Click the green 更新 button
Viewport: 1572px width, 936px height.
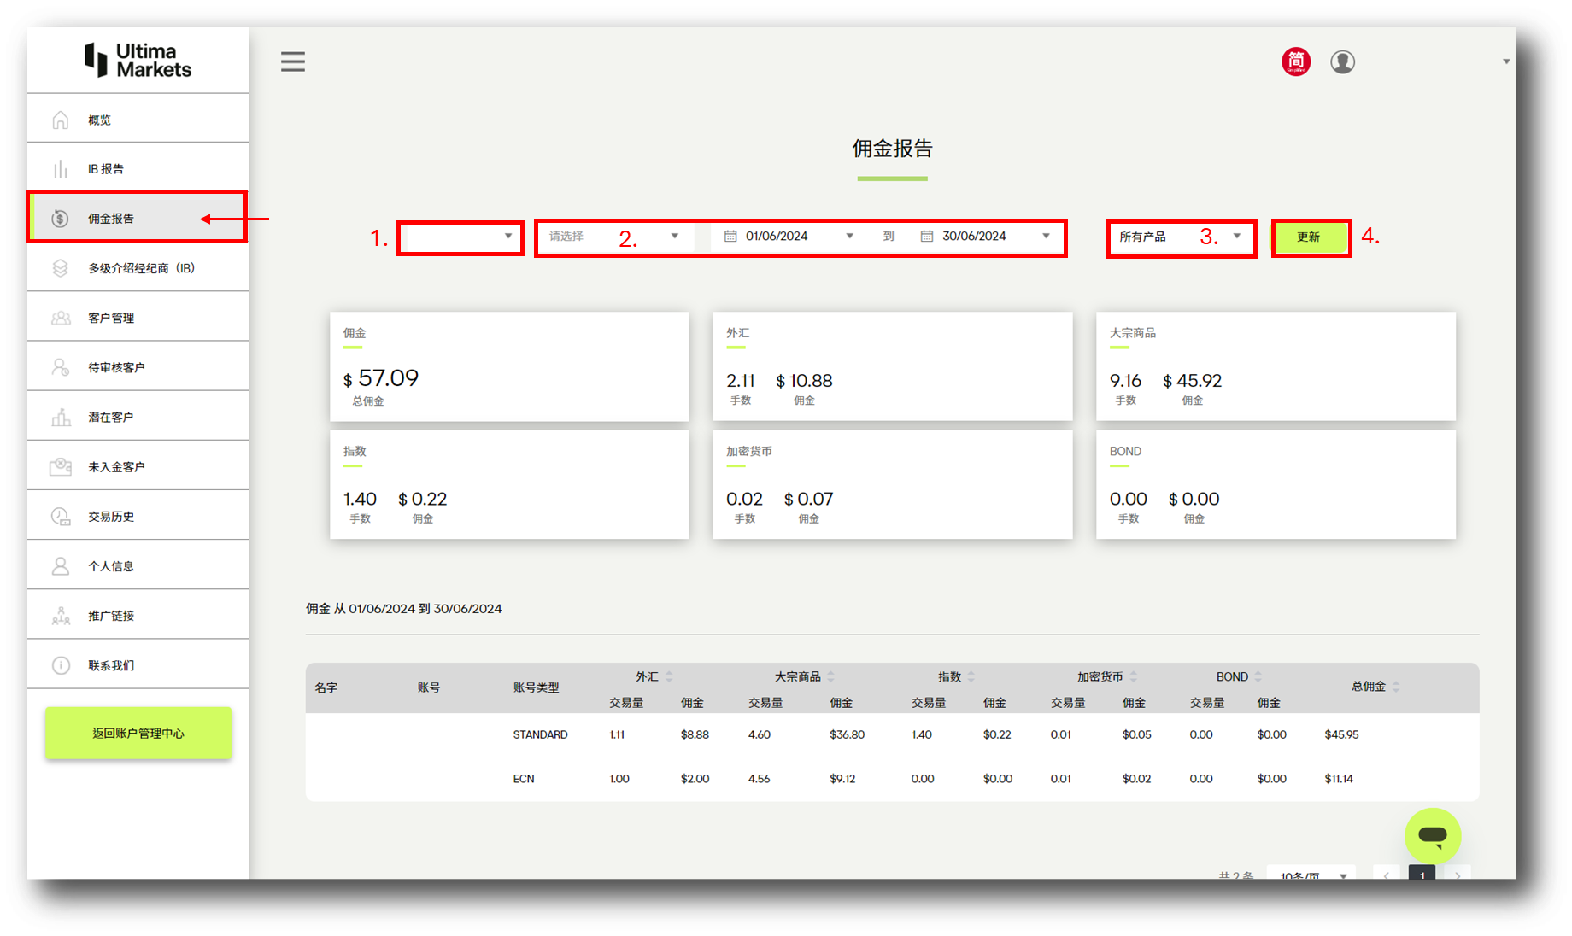point(1310,237)
